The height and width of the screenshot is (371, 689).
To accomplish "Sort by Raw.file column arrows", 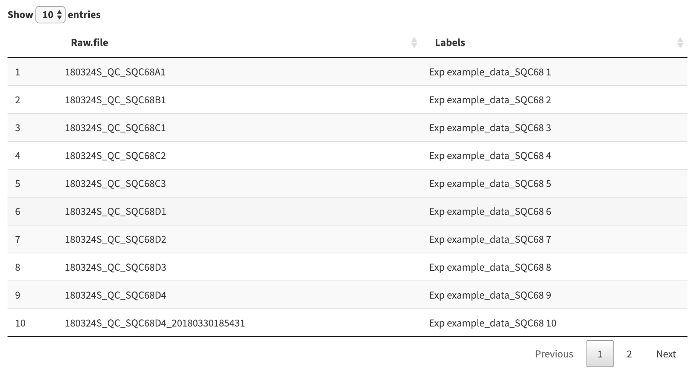I will pyautogui.click(x=414, y=43).
